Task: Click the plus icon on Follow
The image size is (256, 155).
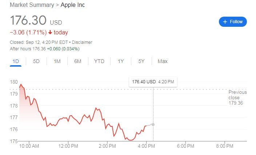Action: 225,22
